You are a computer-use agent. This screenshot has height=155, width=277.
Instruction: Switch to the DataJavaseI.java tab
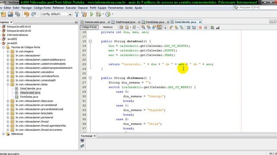(x=95, y=22)
